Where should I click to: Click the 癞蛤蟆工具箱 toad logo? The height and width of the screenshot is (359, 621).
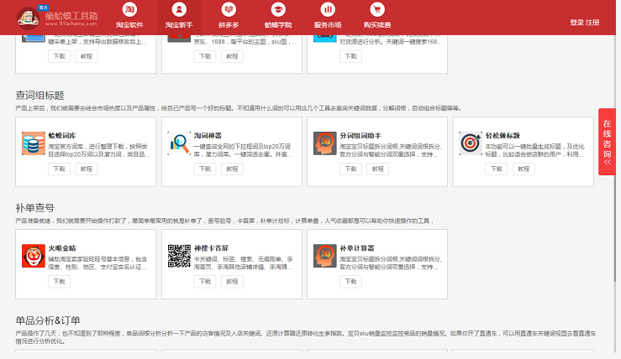(28, 18)
